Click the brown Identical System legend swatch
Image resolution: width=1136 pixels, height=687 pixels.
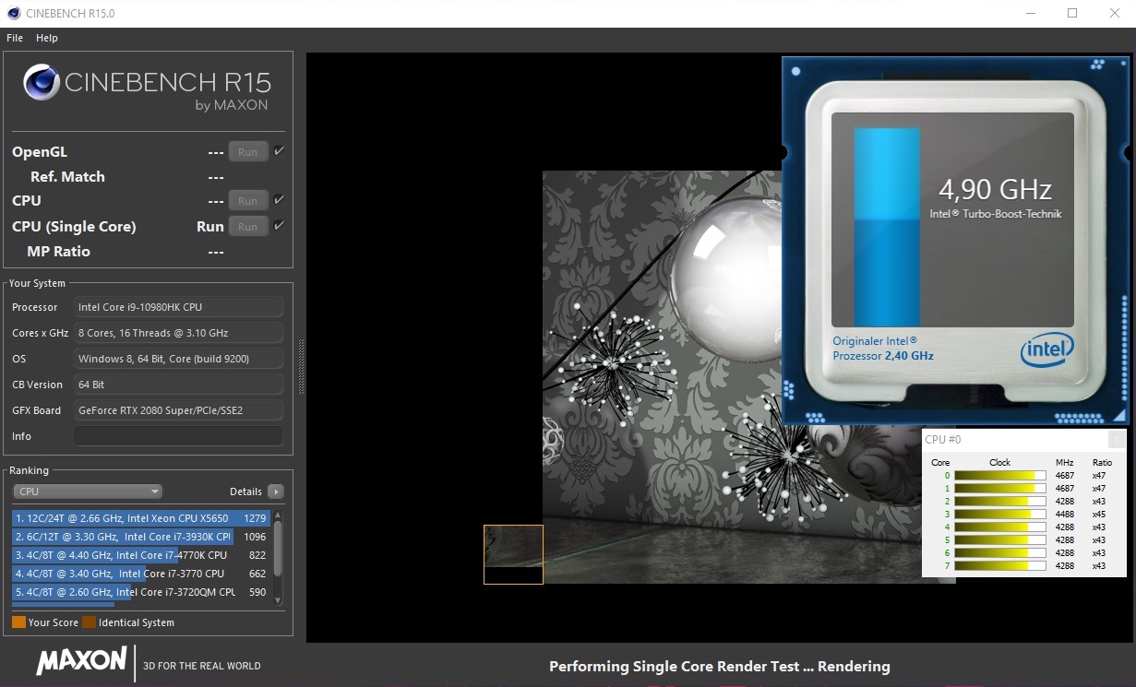coord(89,622)
